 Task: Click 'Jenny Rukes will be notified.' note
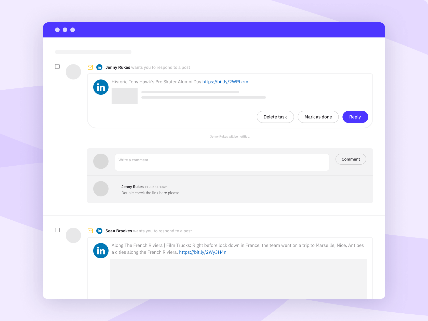(230, 137)
